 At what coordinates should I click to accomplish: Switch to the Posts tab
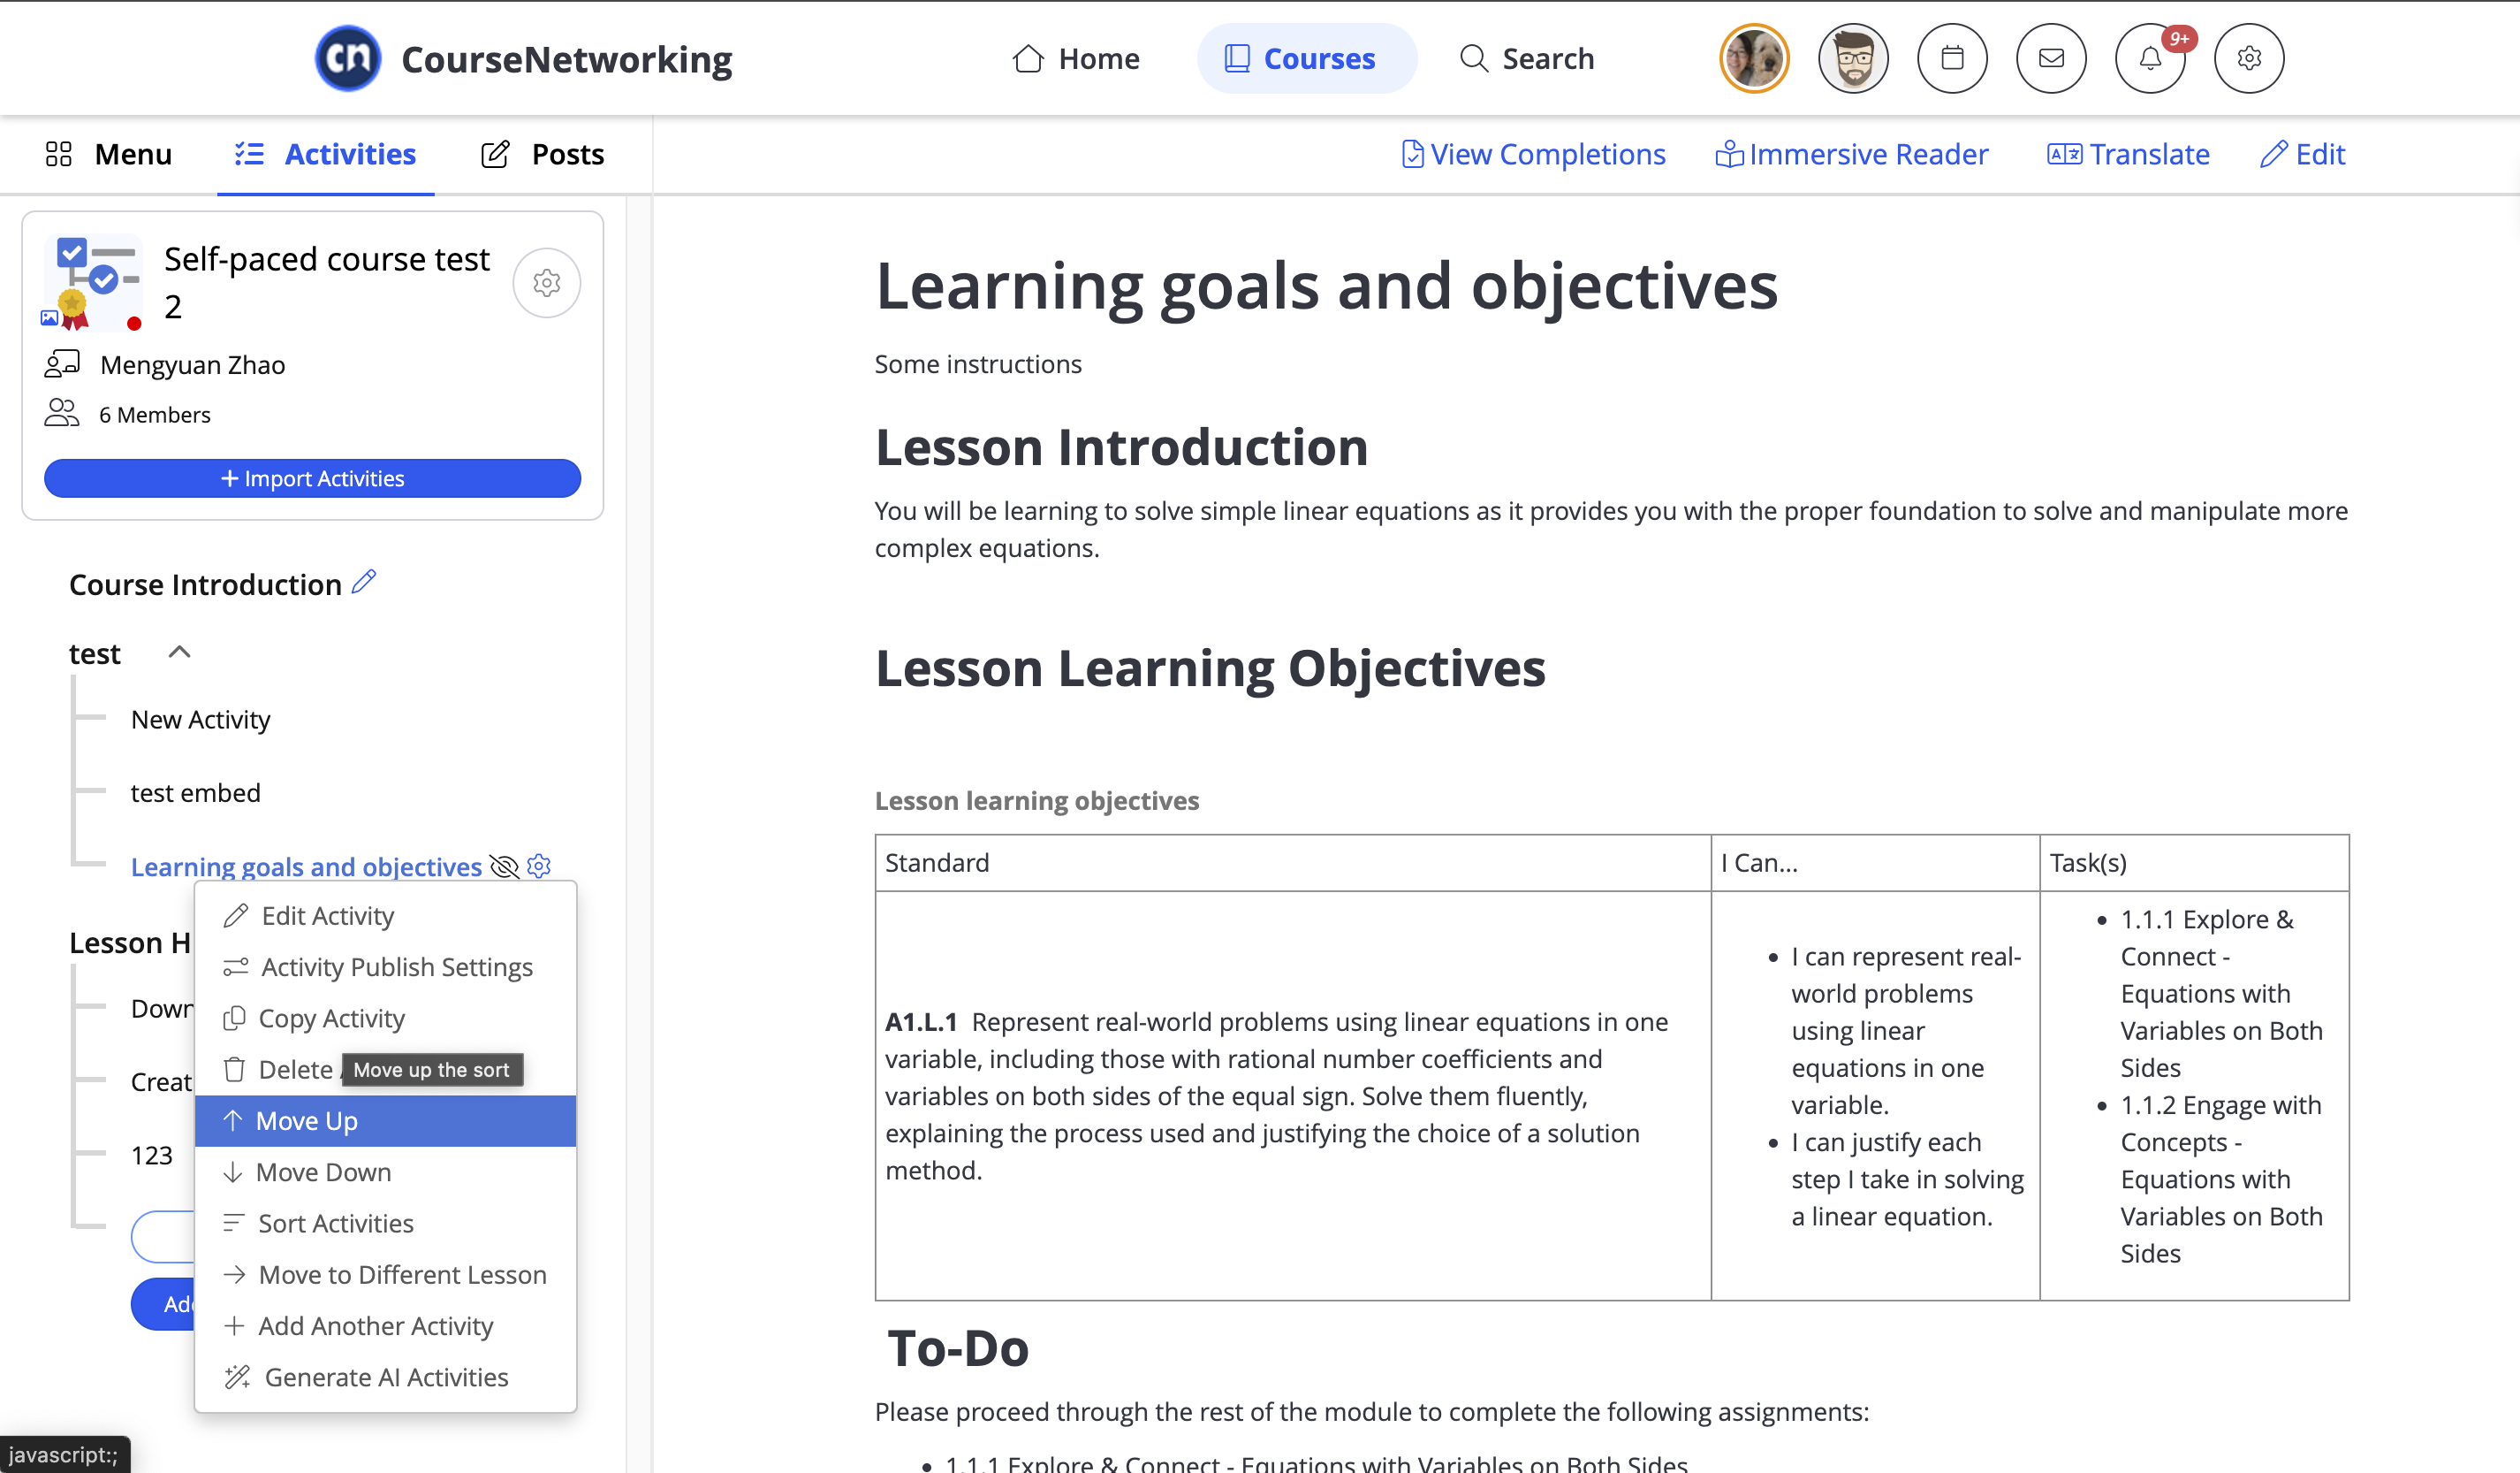click(542, 154)
